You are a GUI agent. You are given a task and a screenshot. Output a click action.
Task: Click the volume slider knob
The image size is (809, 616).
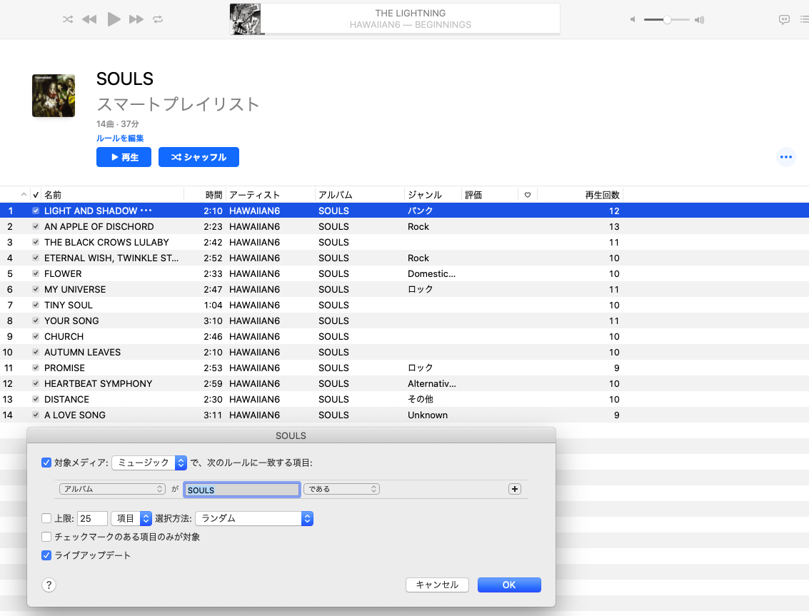667,20
